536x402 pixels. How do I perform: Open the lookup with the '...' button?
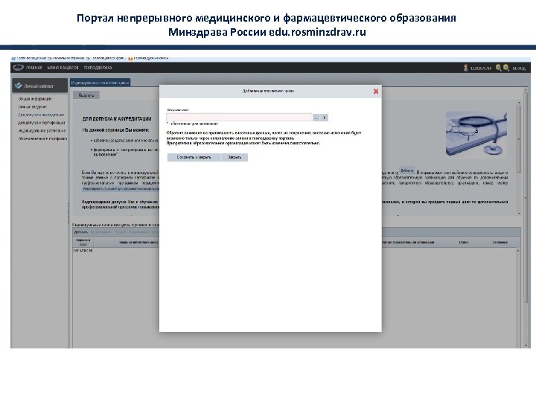[316, 118]
